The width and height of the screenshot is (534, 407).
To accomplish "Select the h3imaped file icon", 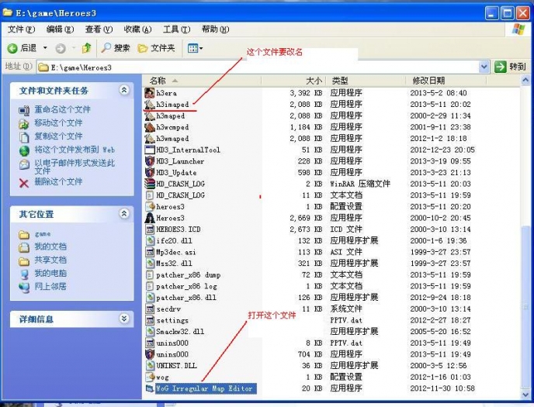I will (150, 104).
